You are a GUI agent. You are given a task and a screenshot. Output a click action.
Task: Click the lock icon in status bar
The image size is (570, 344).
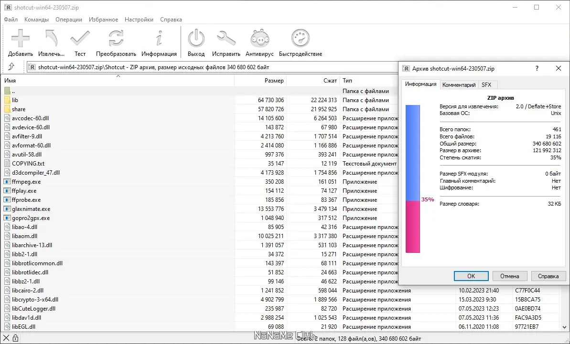click(15, 339)
